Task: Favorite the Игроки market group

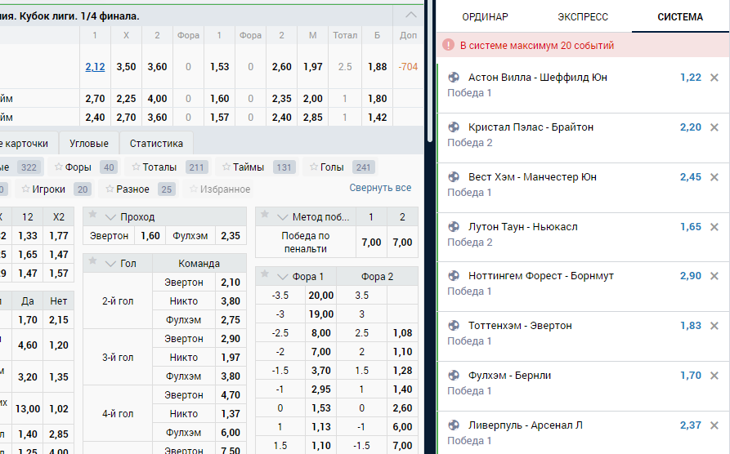Action: pos(25,189)
